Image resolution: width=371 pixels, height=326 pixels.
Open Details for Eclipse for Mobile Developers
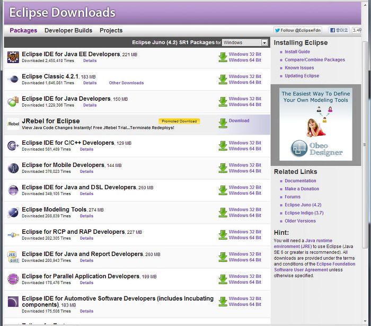86,172
